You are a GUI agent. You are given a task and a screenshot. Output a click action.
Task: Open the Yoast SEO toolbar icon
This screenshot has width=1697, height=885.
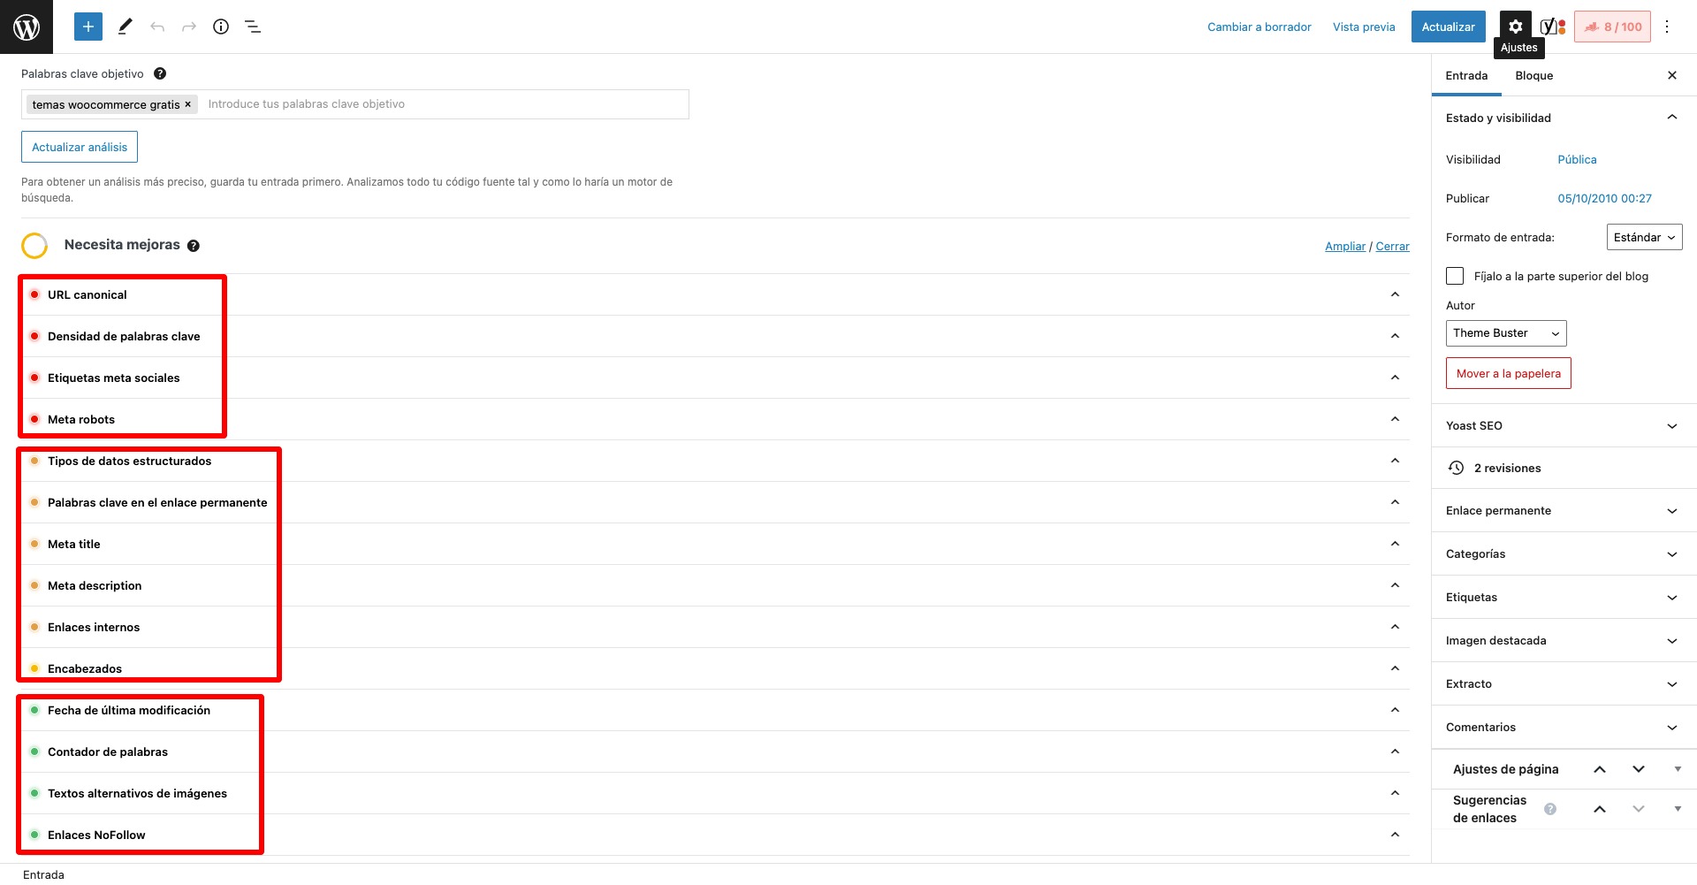(x=1552, y=27)
